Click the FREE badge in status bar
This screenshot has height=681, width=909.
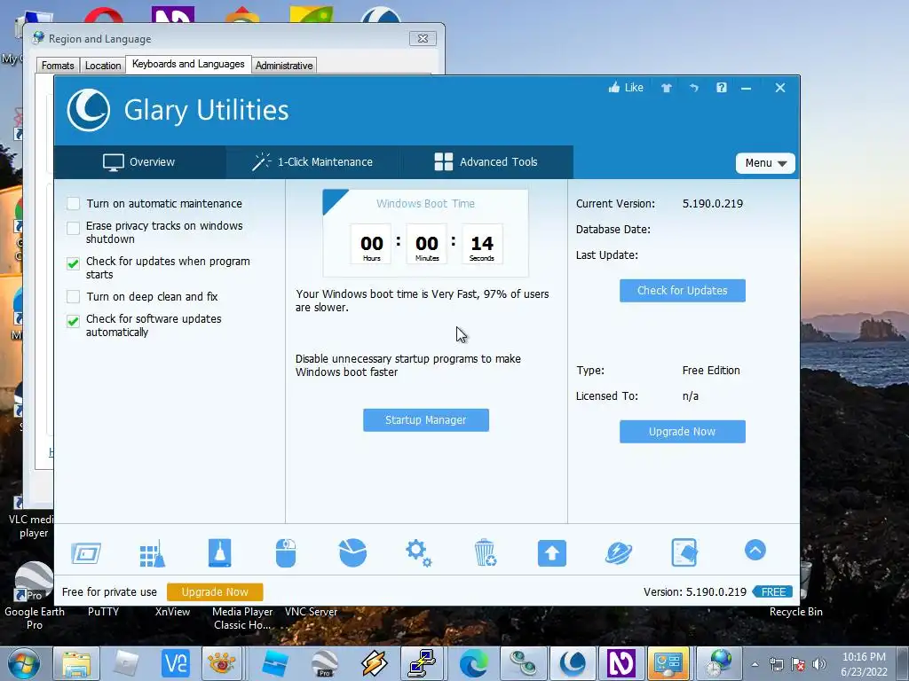click(x=773, y=591)
